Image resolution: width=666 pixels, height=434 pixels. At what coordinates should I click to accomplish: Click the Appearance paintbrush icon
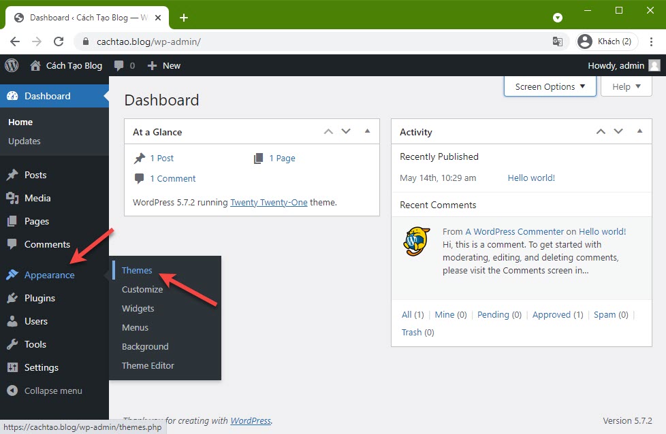pyautogui.click(x=12, y=275)
